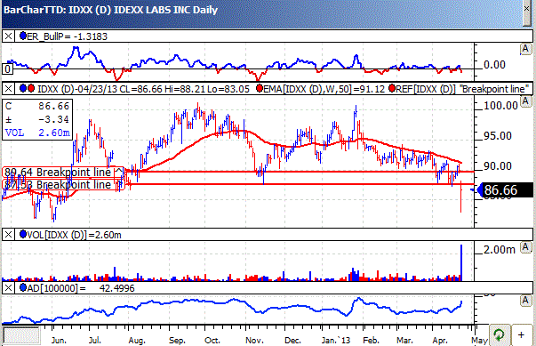Click the plus button at bottom right
This screenshot has height=346, width=536.
(521, 334)
